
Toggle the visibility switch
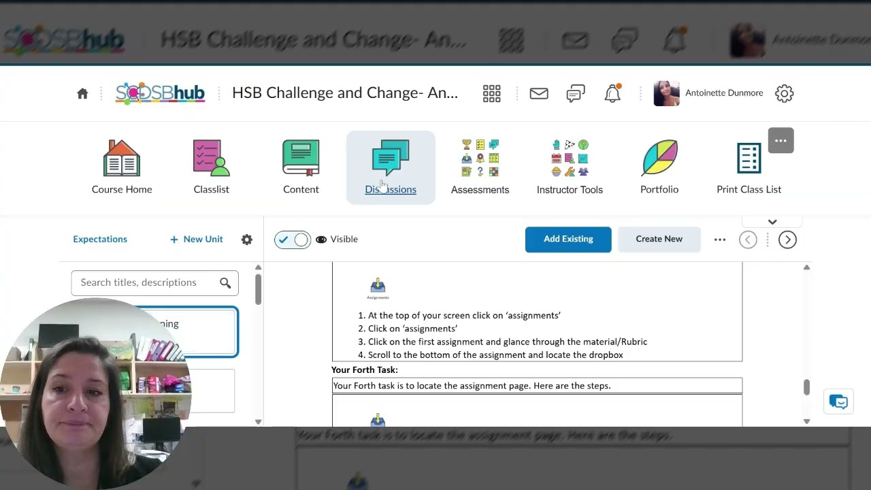(x=293, y=240)
